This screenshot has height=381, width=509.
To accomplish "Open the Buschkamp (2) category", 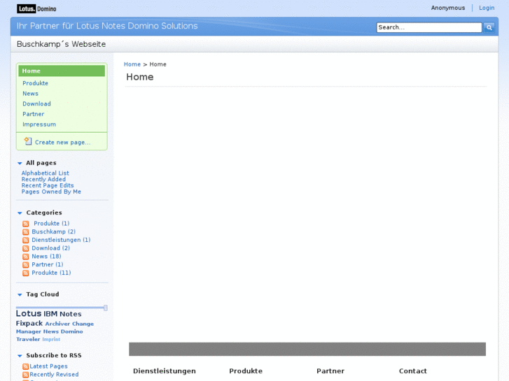I will (54, 231).
